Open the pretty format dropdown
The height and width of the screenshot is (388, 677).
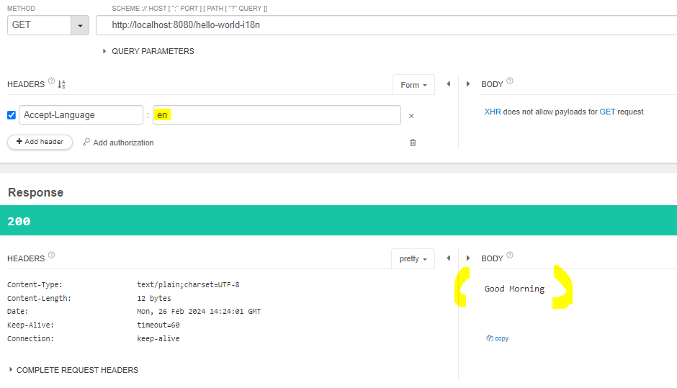pos(413,259)
